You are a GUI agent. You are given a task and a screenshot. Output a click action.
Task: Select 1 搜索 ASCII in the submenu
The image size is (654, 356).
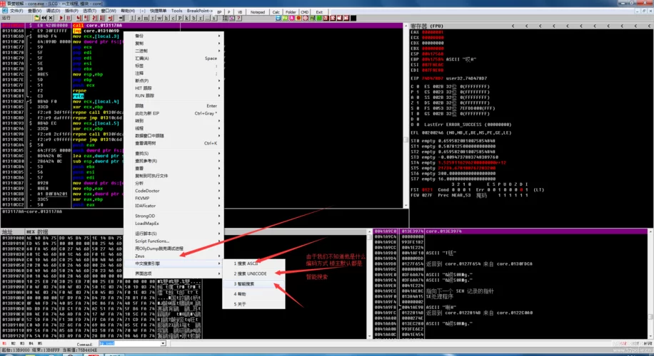[253, 263]
